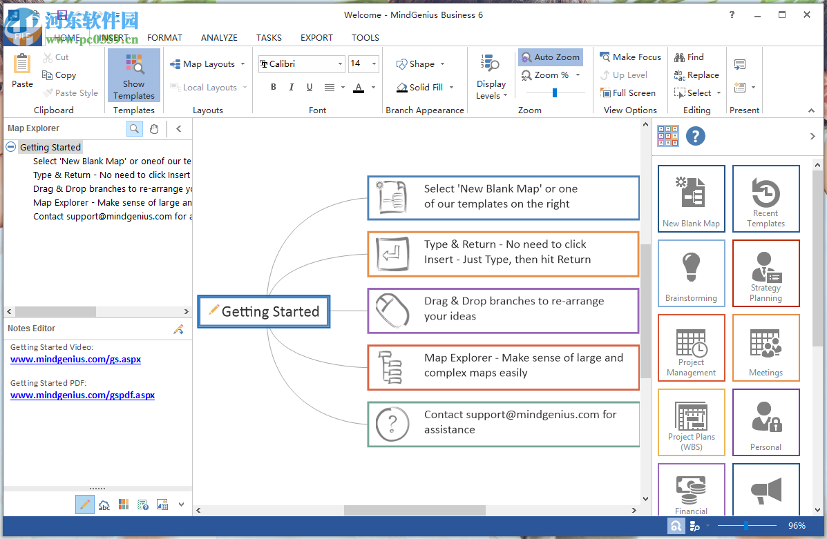This screenshot has width=827, height=539.
Task: Choose the Strategy Planning template
Action: tap(766, 273)
